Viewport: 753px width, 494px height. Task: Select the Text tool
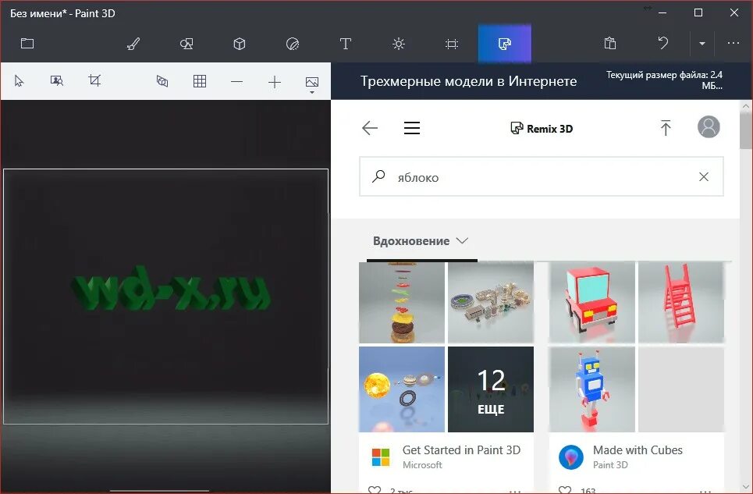(x=345, y=44)
